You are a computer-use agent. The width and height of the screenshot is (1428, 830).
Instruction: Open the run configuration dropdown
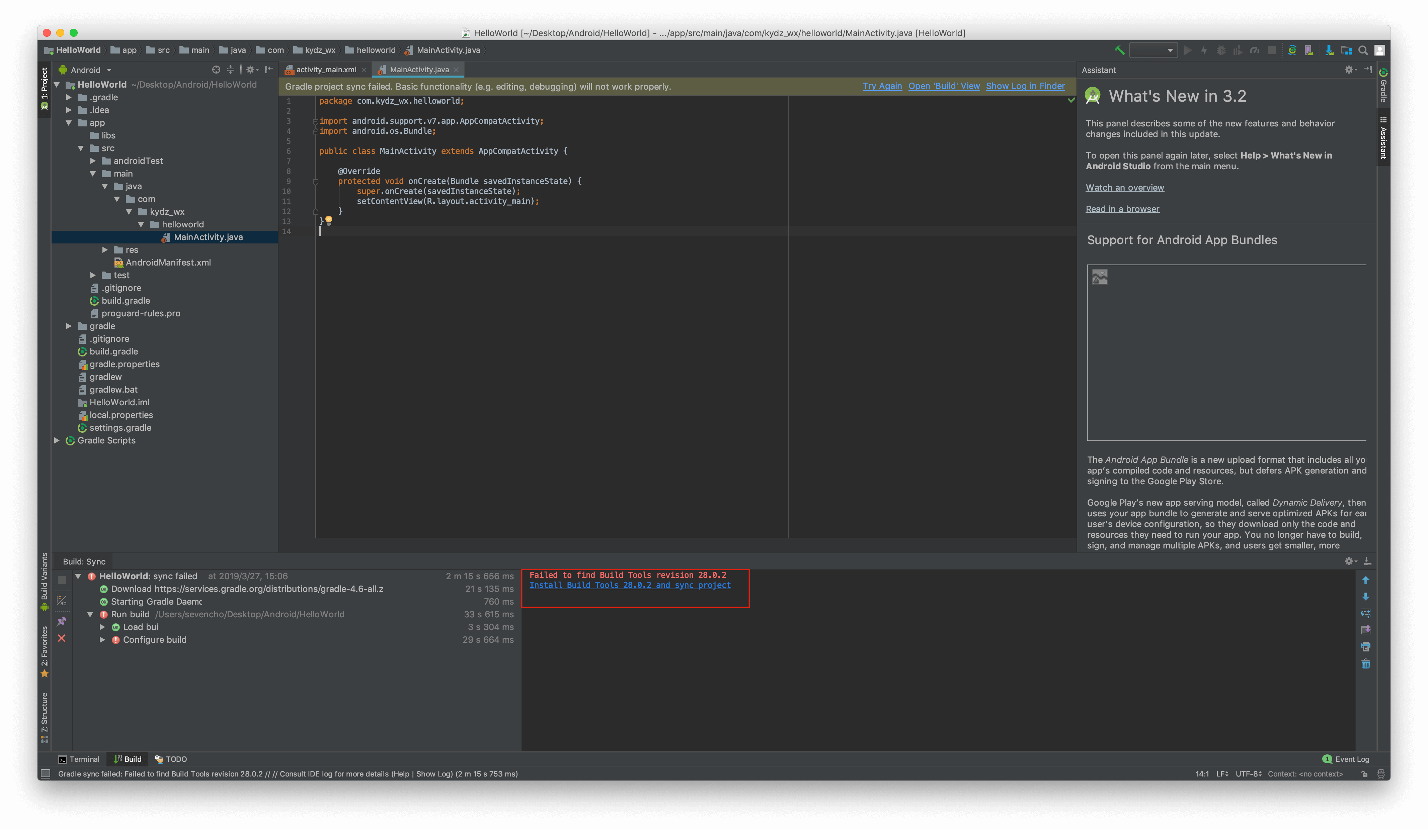click(1153, 50)
